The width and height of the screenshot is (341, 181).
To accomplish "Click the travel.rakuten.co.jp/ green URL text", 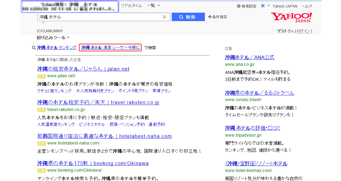I will (x=66, y=110).
